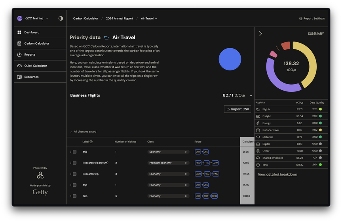This screenshot has width=342, height=222.
Task: Click the Digital laptop icon in summary
Action: (x=258, y=144)
